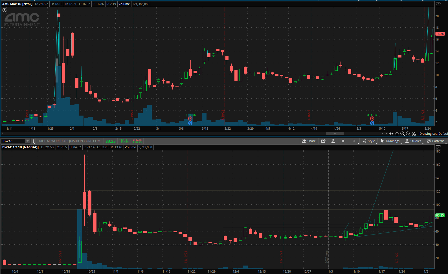Click the ask price A: 82.75
Image resolution: width=448 pixels, height=274 pixels.
coord(137,142)
